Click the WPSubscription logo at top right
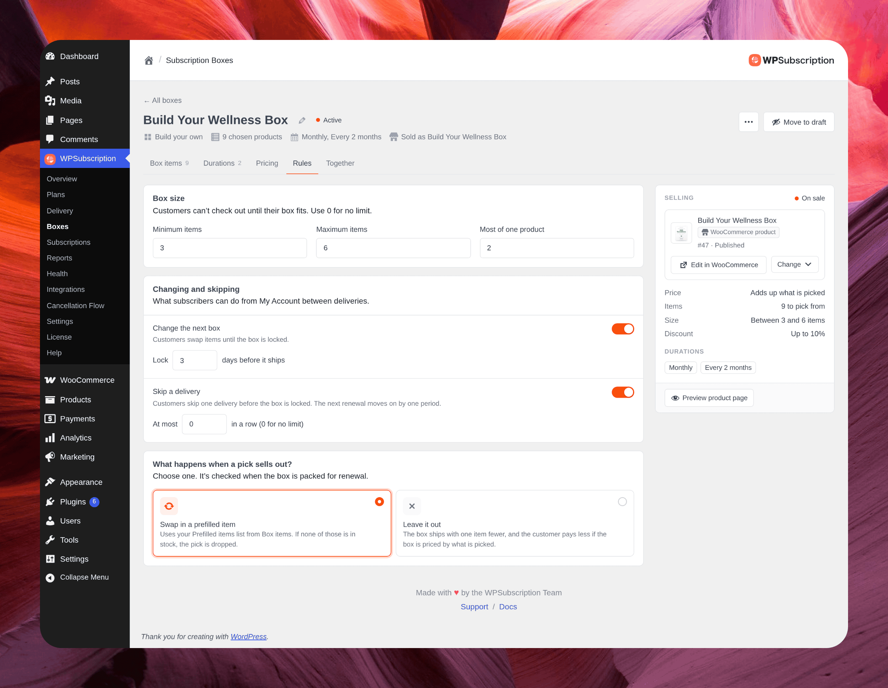888x688 pixels. click(791, 60)
